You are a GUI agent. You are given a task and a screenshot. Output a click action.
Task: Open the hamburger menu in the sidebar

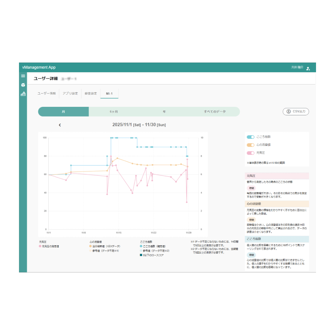(x=23, y=76)
